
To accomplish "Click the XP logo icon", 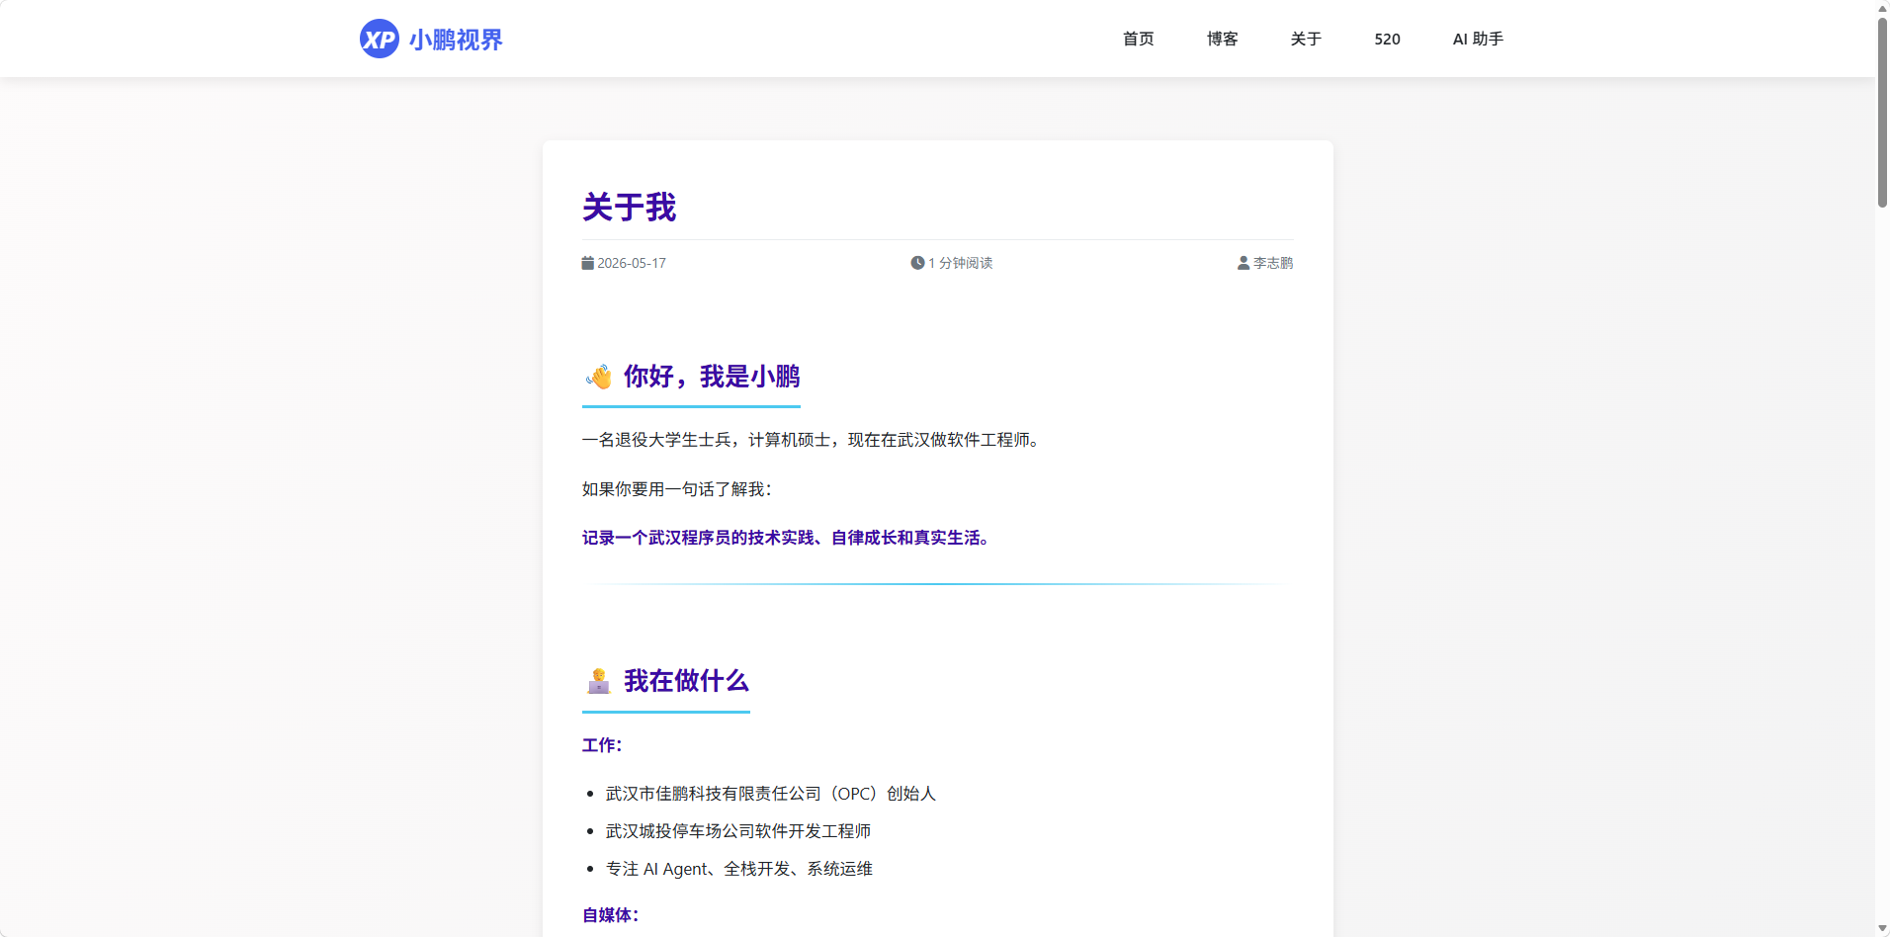I will point(380,39).
